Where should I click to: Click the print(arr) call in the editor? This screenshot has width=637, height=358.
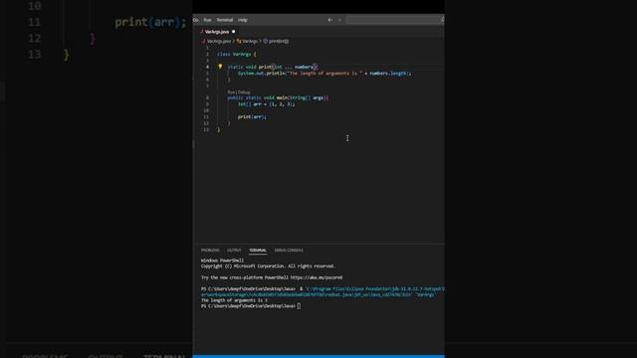click(x=252, y=117)
